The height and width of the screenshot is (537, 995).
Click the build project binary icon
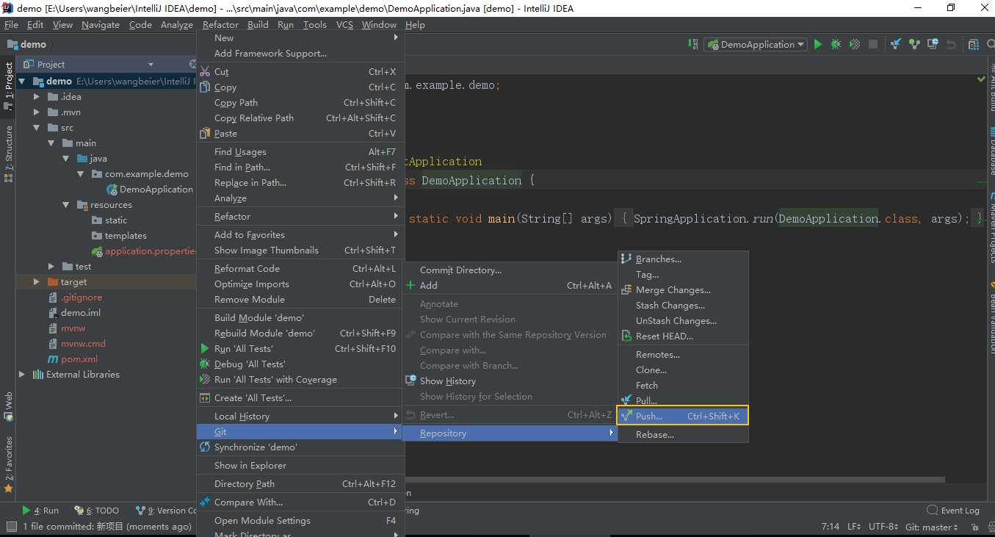(693, 44)
